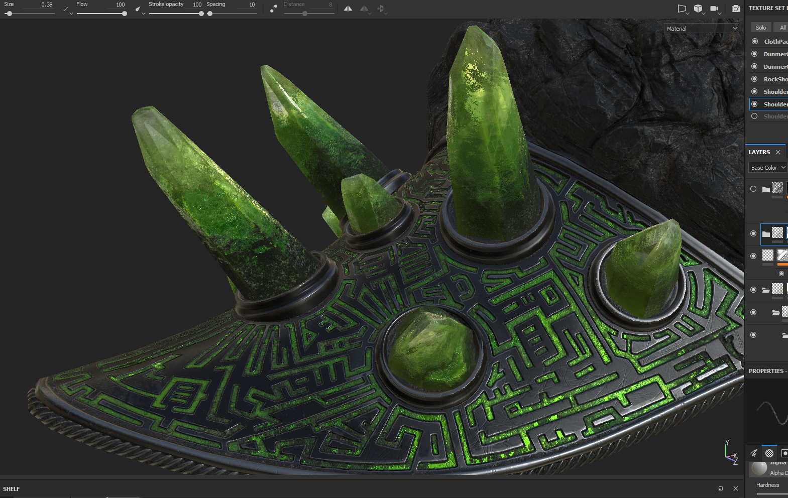
Task: Click the nested open folder icon in fifth layer
Action: (x=776, y=312)
